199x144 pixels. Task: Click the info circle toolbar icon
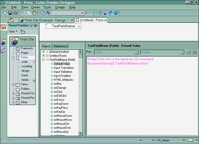point(100,13)
